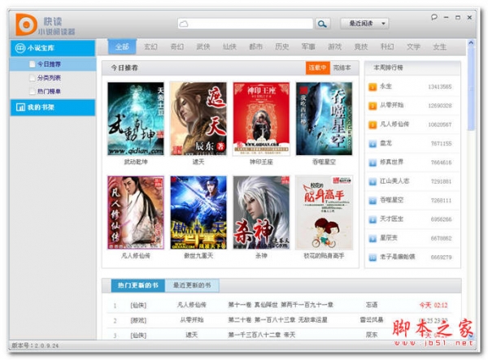Switch to 热门更新的书 tab
The width and height of the screenshot is (488, 360).
(138, 285)
